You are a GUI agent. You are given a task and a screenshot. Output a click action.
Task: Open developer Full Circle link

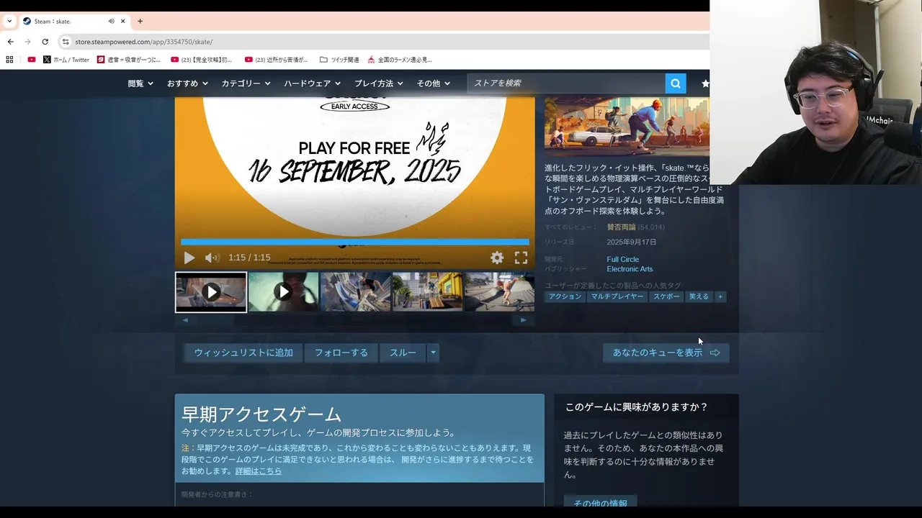623,259
